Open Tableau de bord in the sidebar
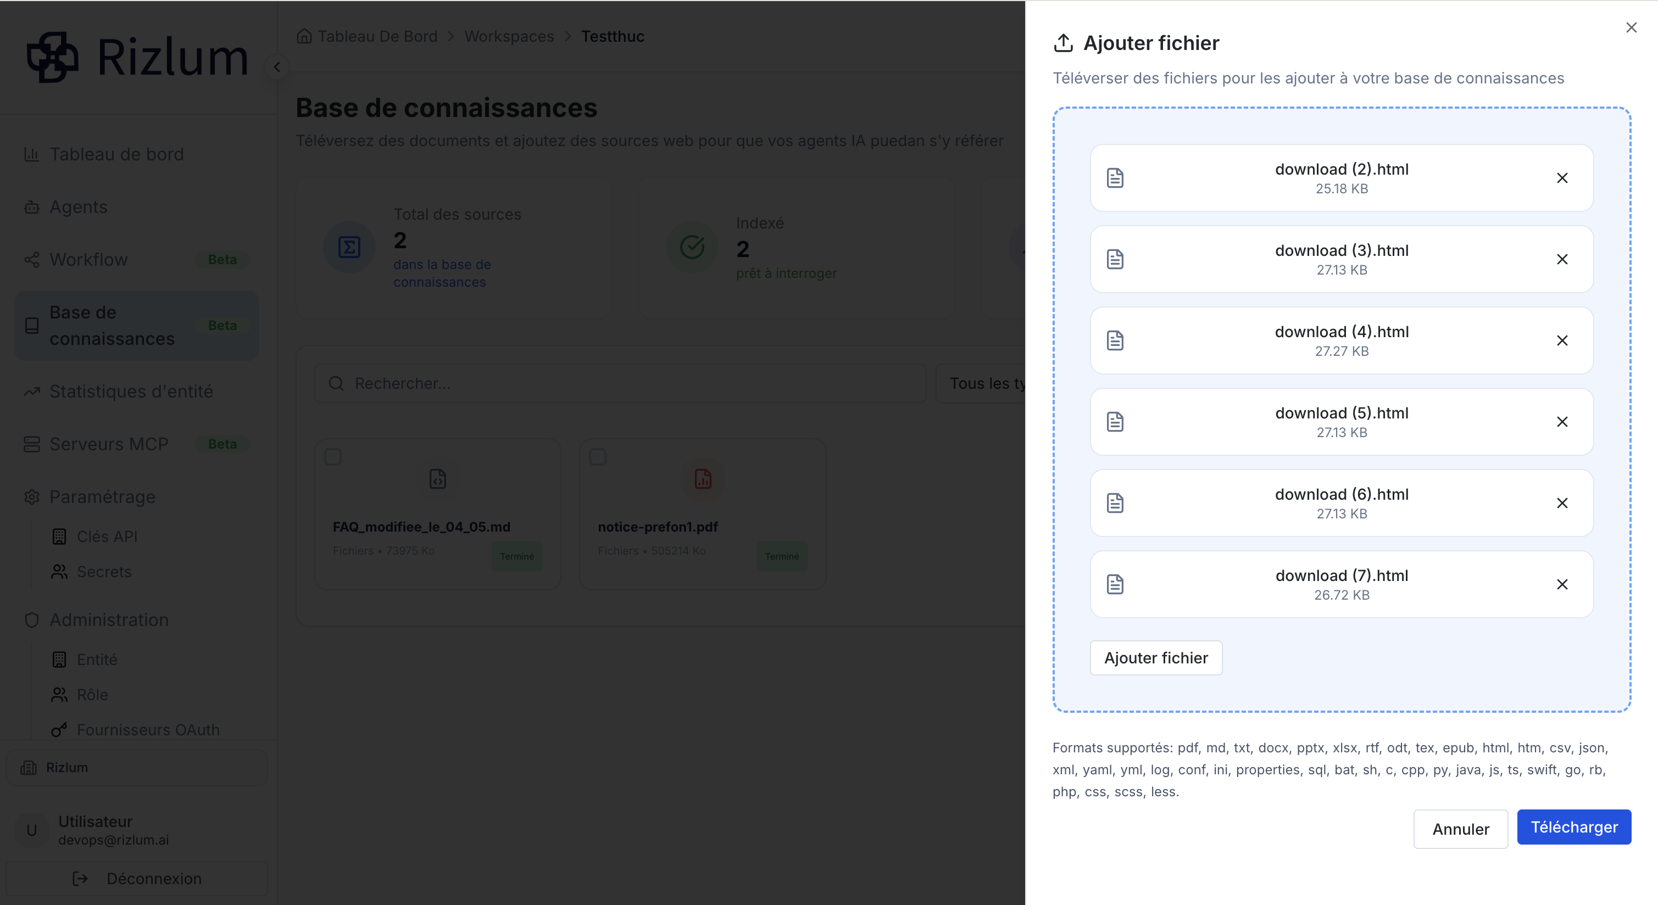The height and width of the screenshot is (905, 1658). (x=136, y=154)
